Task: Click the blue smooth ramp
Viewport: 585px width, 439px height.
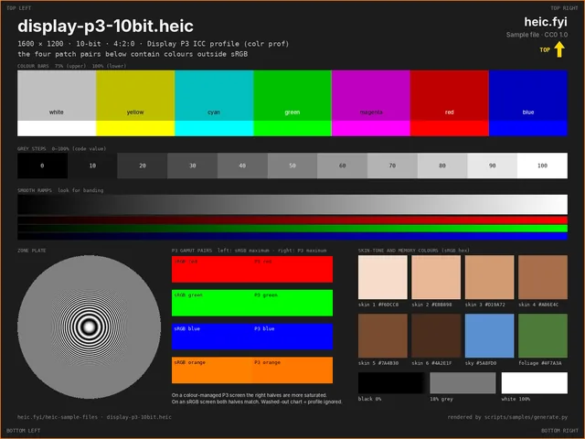Action: (x=292, y=236)
